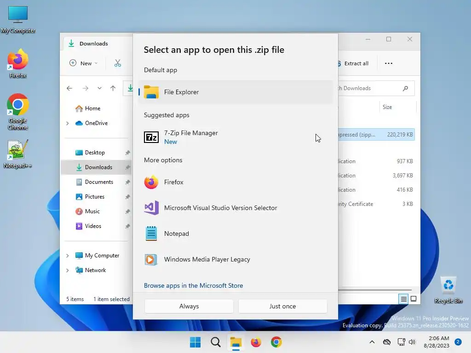Go forward with the right arrow button
The height and width of the screenshot is (353, 471).
click(86, 88)
